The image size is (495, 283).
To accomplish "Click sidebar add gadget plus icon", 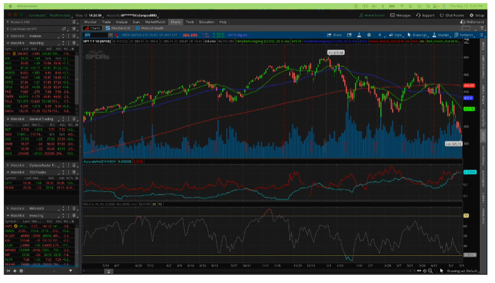I will point(15,271).
